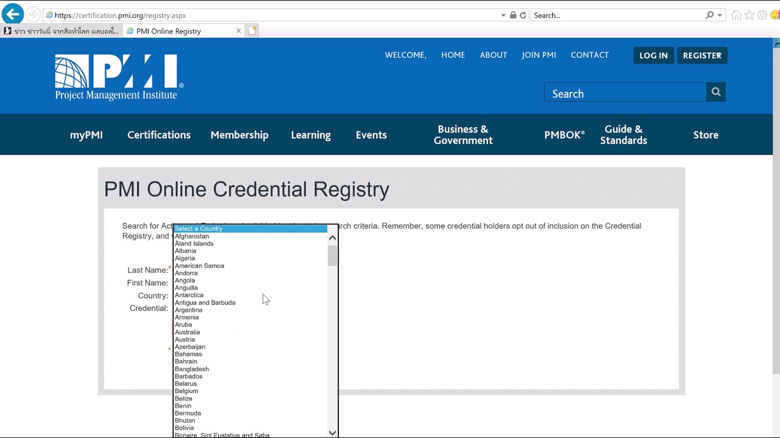Click the browser Search... input box

click(x=617, y=15)
